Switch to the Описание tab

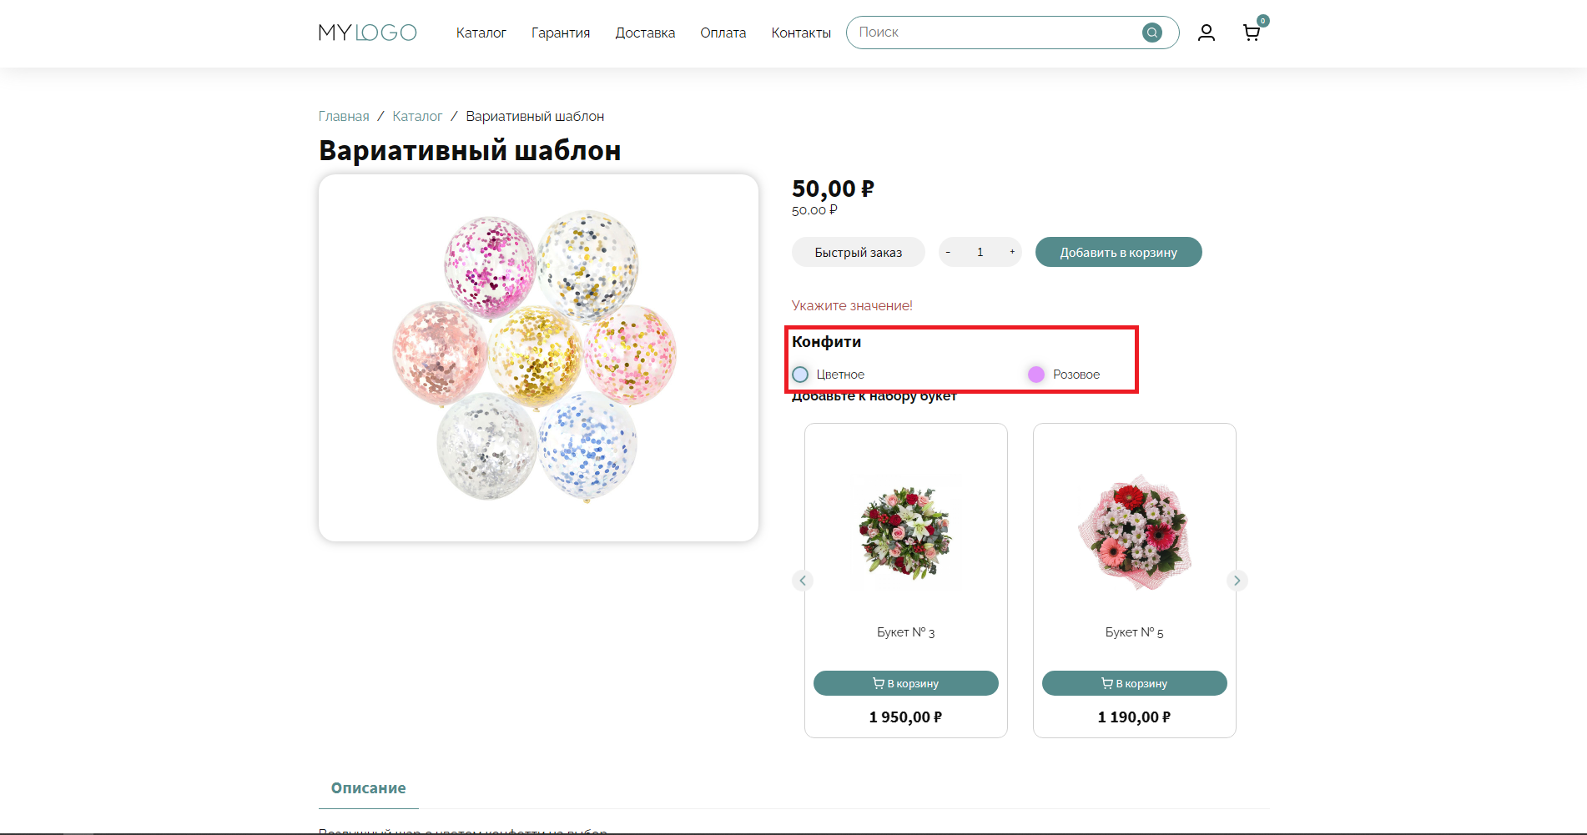pos(368,788)
